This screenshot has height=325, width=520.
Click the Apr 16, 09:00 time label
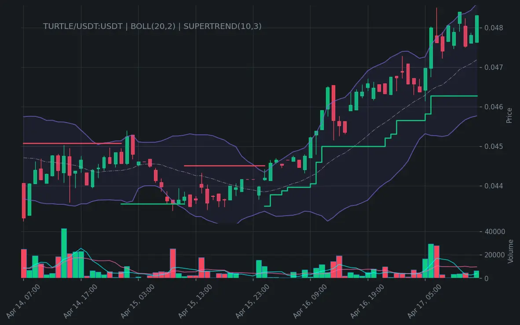310,301
